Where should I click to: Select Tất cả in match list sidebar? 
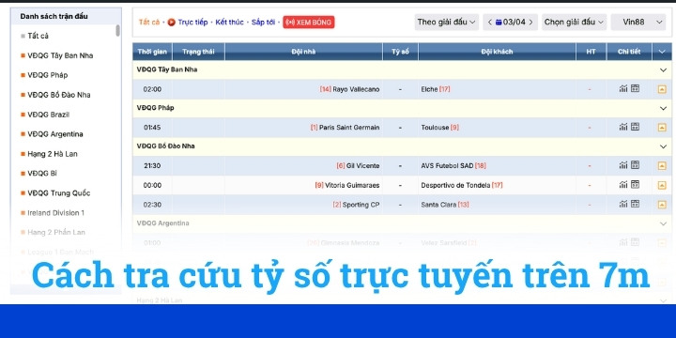38,36
